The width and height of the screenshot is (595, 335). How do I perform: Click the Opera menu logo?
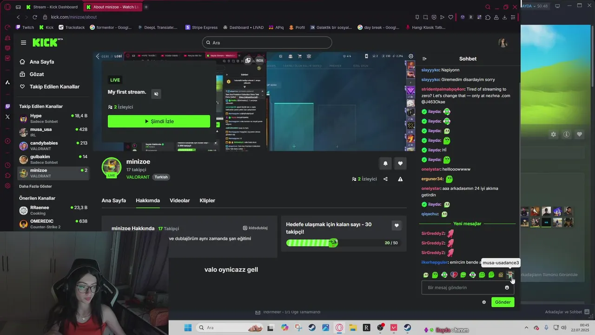pyautogui.click(x=7, y=7)
